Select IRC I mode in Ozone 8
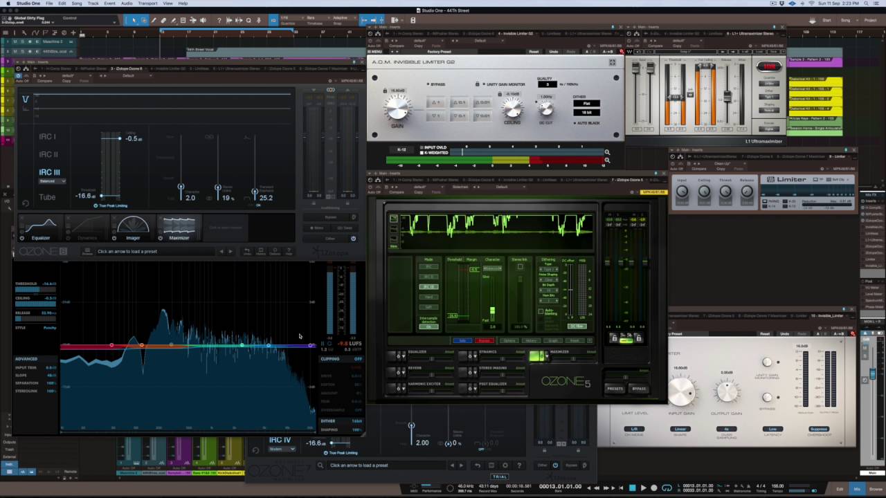Screen dimensions: 886x498 click(x=47, y=137)
